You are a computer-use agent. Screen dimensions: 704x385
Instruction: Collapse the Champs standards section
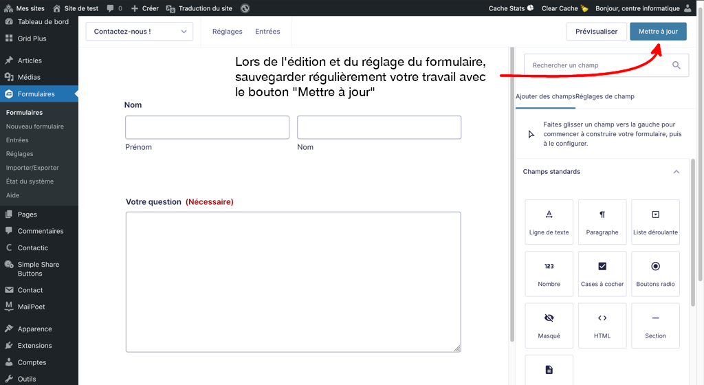pyautogui.click(x=676, y=172)
